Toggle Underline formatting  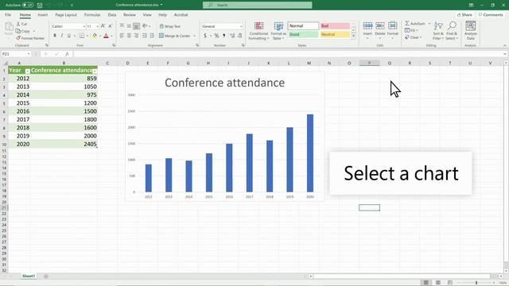69,36
